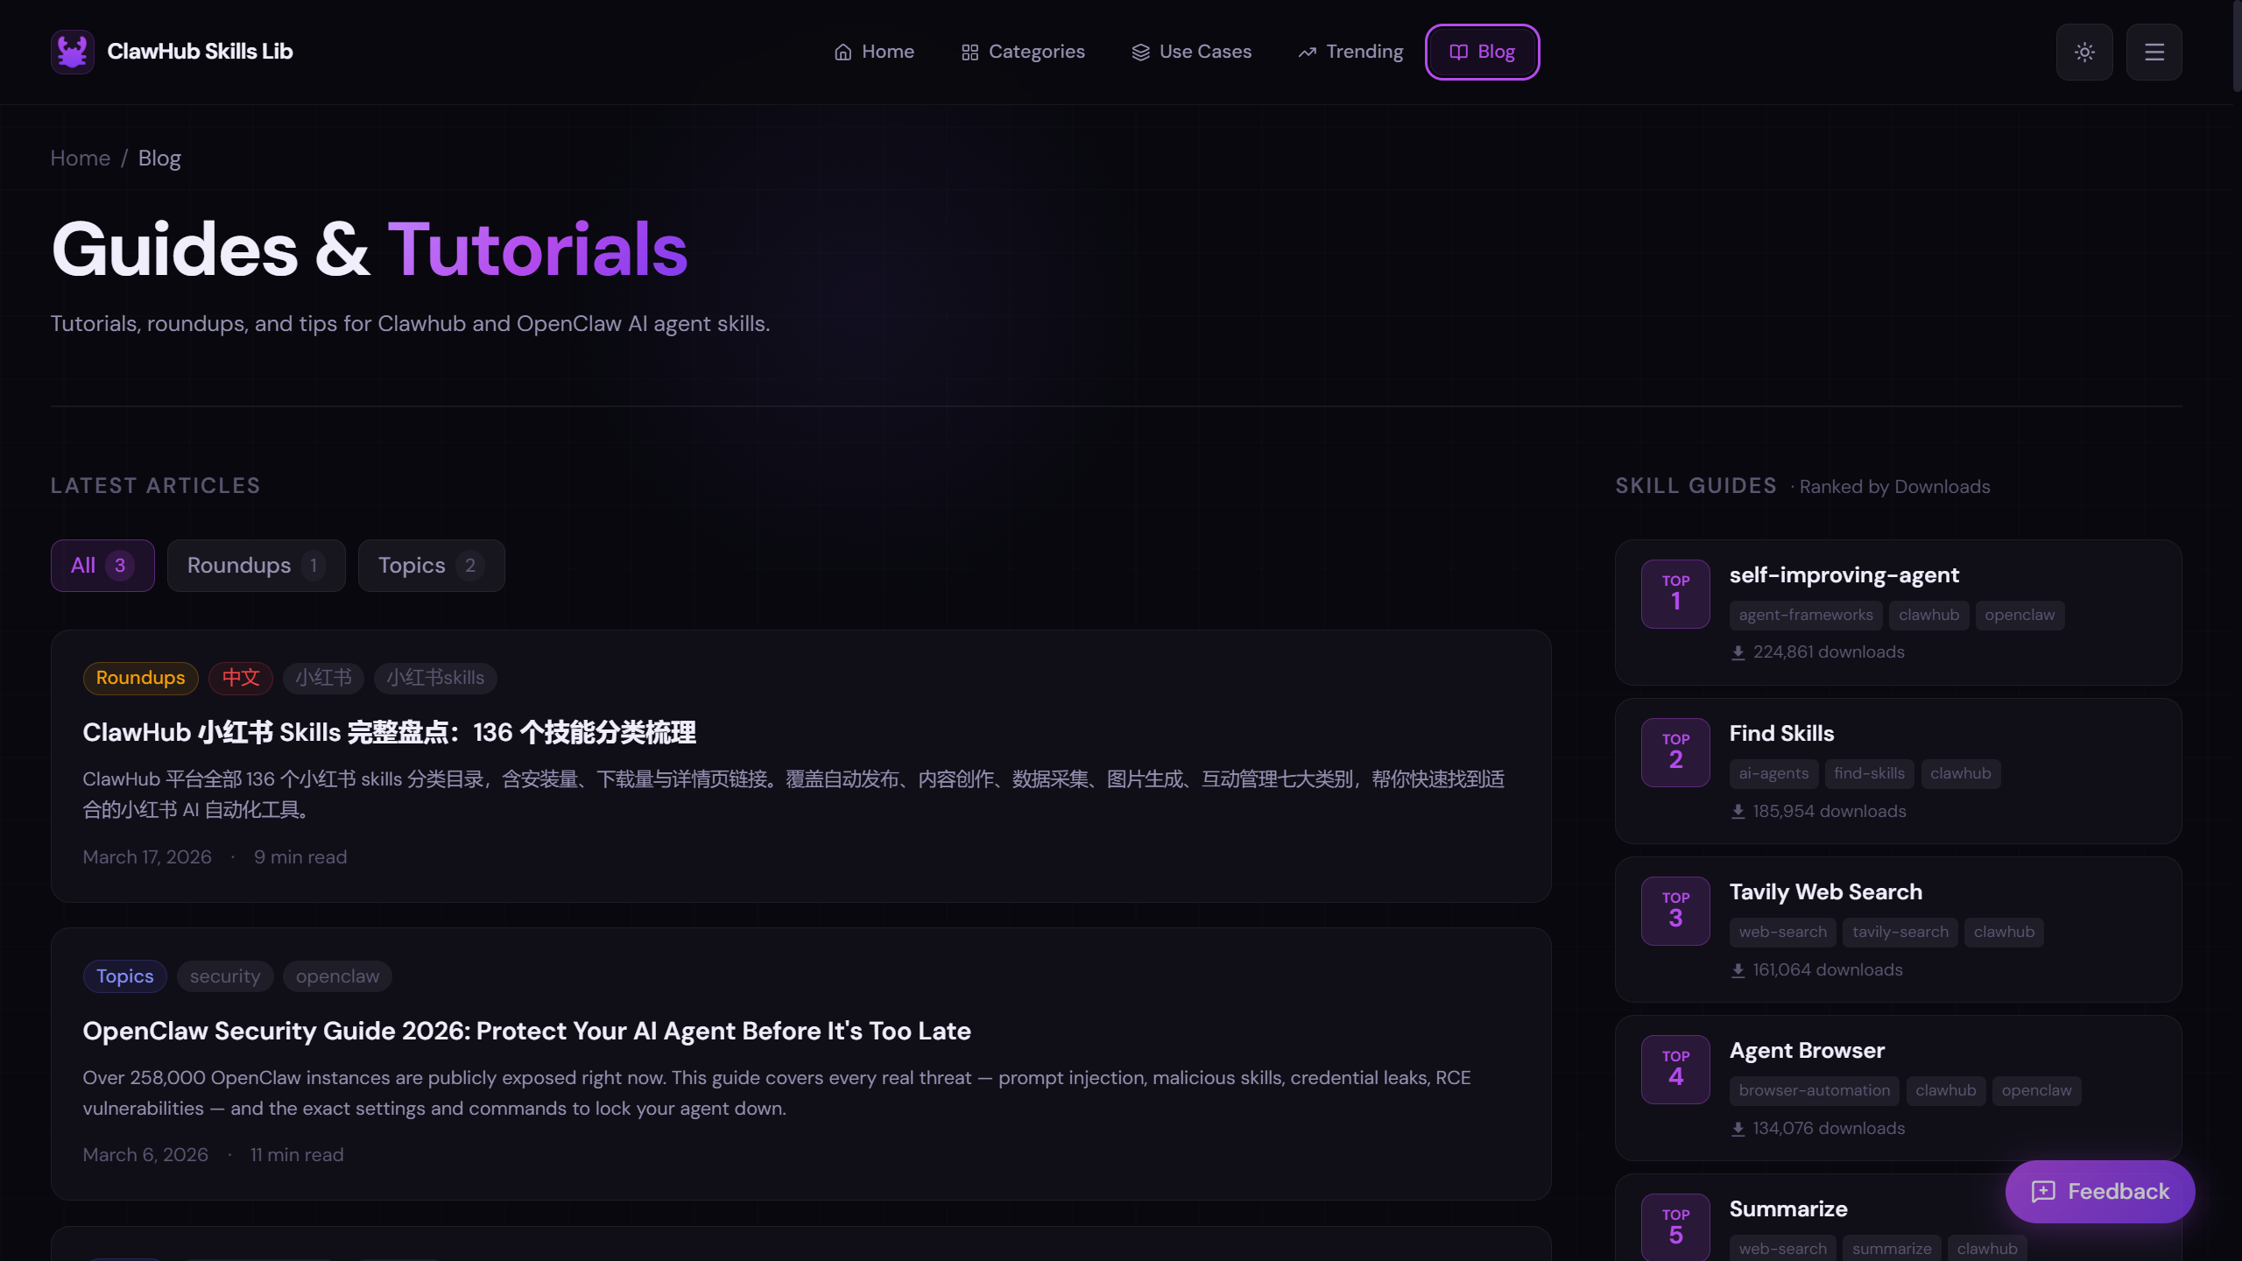Select the All articles filter
Image resolution: width=2242 pixels, height=1261 pixels.
point(102,566)
